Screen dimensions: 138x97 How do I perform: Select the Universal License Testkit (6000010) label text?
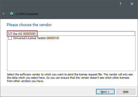pos(36,38)
